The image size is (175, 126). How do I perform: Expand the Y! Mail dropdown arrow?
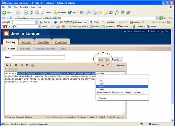pos(100,26)
